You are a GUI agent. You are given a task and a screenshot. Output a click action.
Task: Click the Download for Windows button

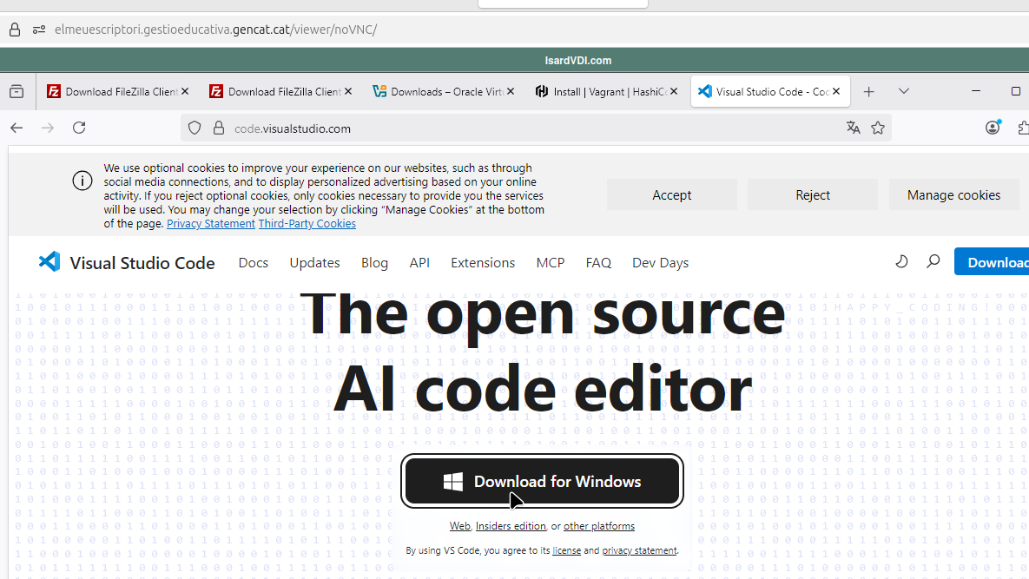tap(542, 482)
